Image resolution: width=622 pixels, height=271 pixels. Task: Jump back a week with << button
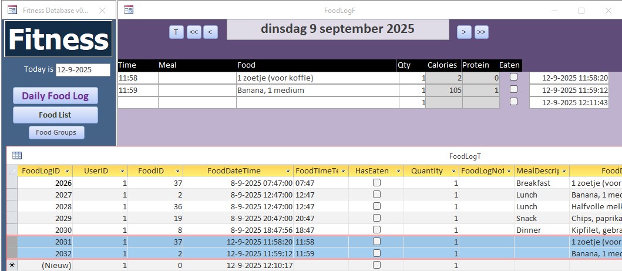tap(194, 32)
